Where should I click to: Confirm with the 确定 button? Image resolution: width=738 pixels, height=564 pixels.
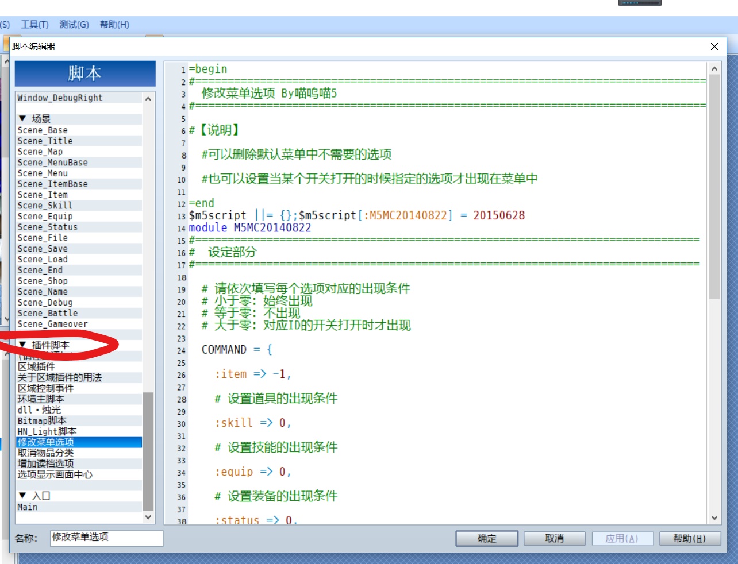pos(487,538)
